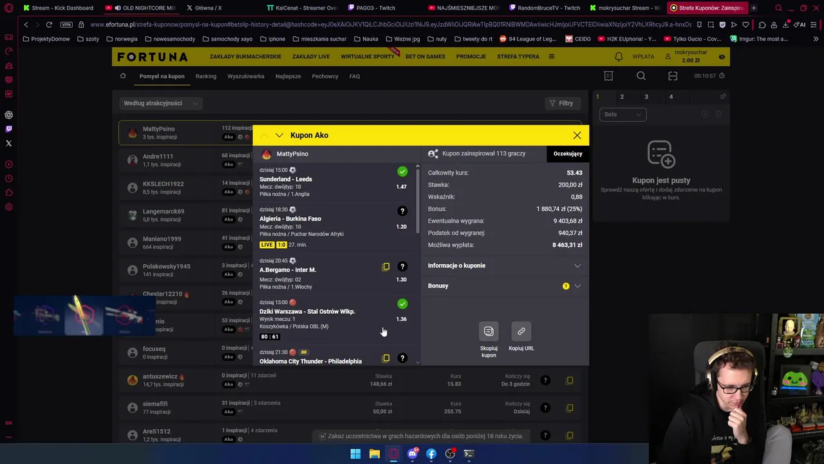Switch to betslip tab 2
The image size is (824, 464).
pos(622,97)
